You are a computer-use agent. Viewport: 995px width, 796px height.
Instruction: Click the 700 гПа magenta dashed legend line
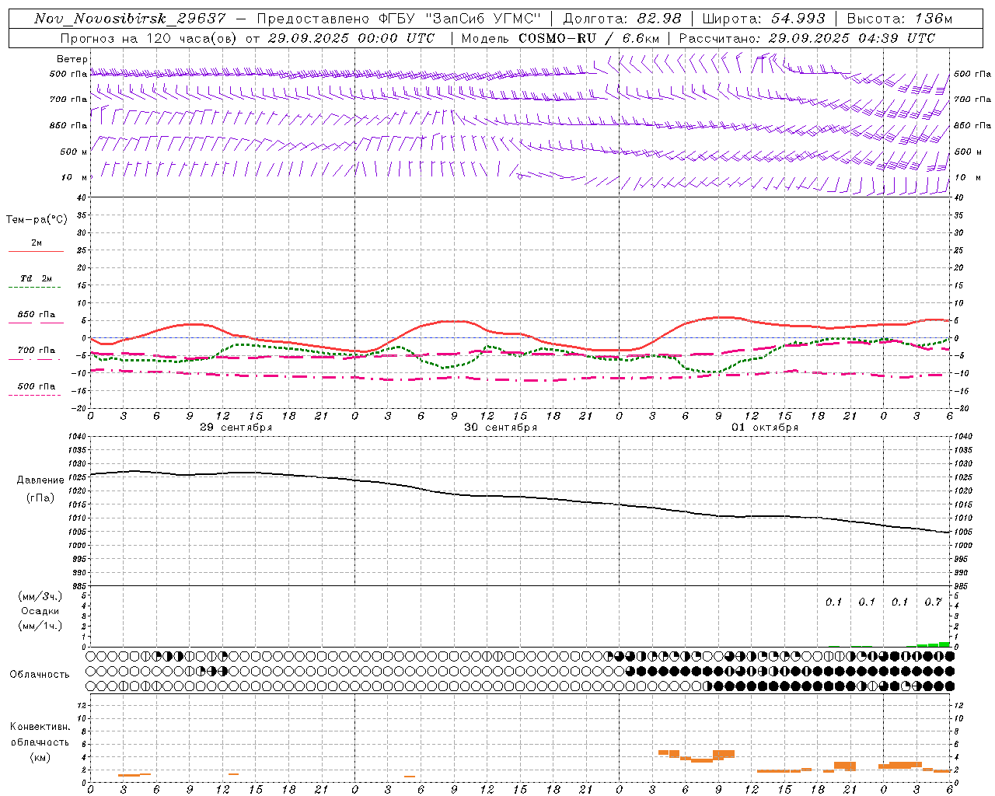[x=34, y=359]
